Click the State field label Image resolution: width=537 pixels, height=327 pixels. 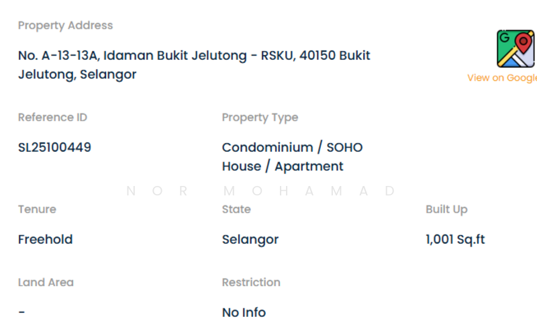236,209
